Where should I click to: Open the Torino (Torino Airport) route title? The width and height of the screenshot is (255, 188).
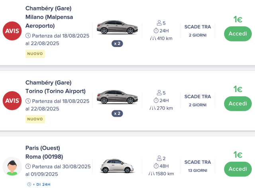tap(55, 91)
